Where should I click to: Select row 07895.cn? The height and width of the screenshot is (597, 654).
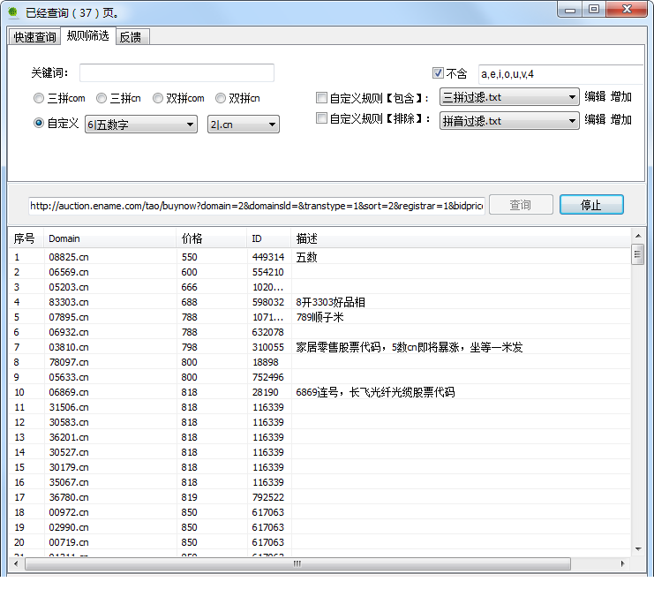319,317
